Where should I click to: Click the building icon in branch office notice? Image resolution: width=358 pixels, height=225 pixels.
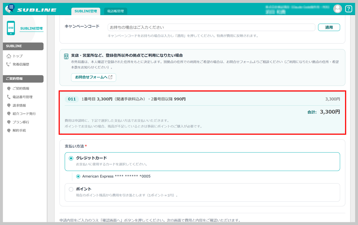(x=66, y=56)
